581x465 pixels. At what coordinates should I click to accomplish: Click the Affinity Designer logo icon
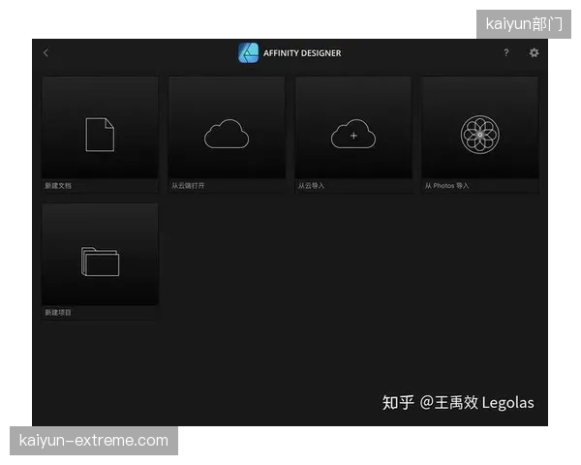coord(248,52)
